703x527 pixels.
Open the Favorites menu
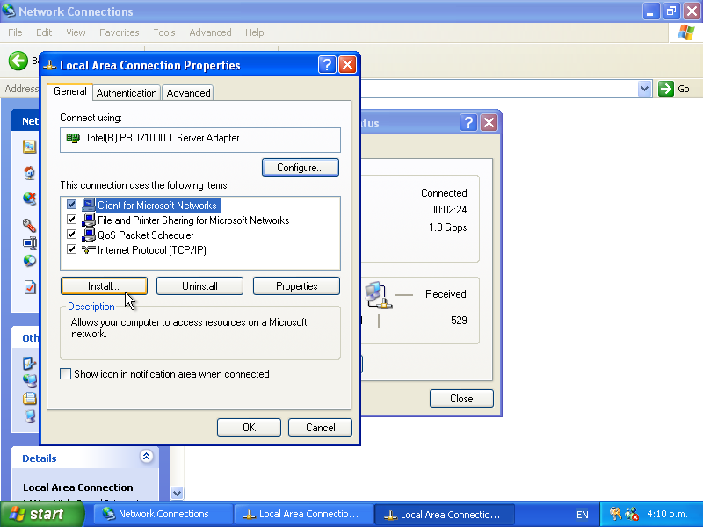(120, 32)
